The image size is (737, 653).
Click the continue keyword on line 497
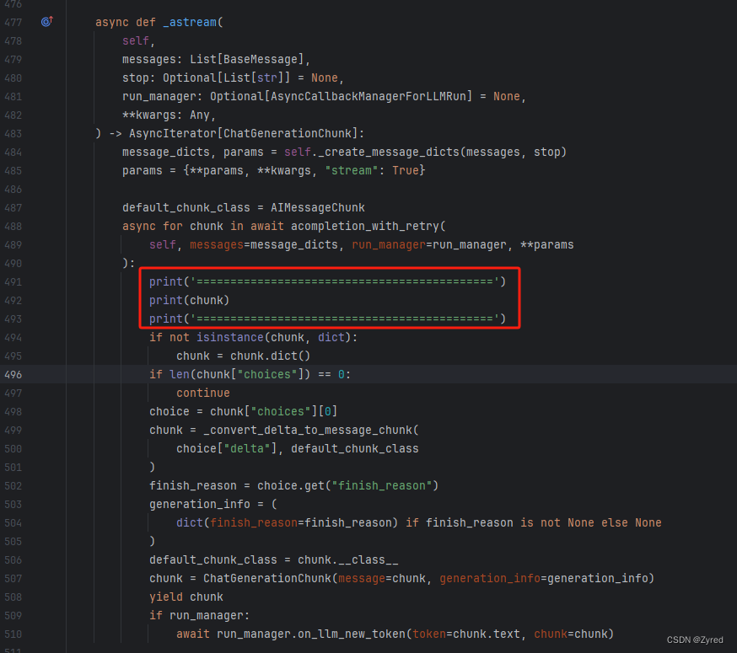203,393
